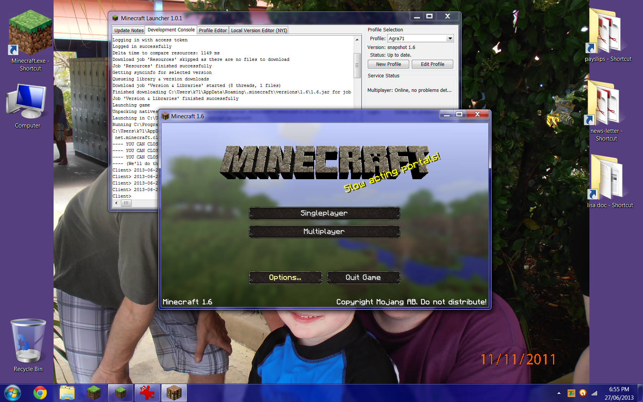Click the Edit Profile button
Screen dimensions: 643x402
tap(432, 64)
